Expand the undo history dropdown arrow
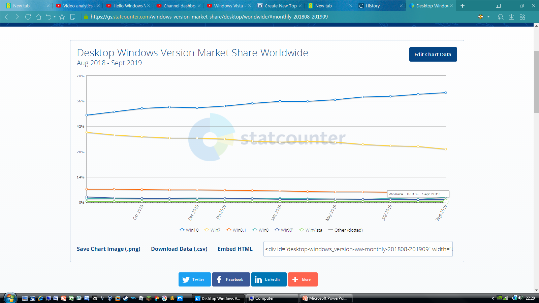 (55, 17)
